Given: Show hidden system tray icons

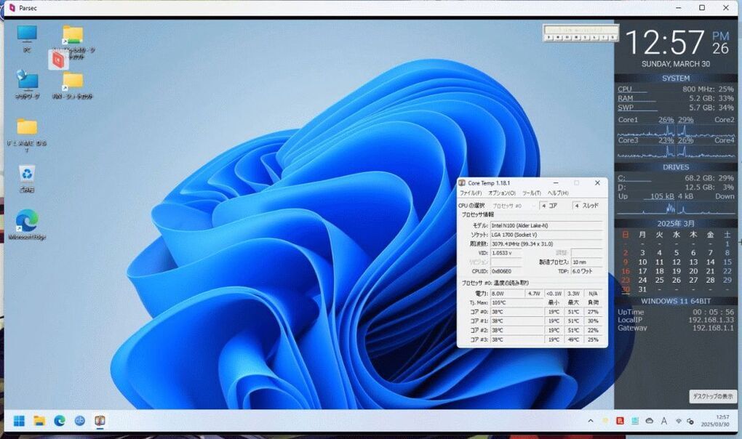Looking at the screenshot, I should [x=591, y=421].
